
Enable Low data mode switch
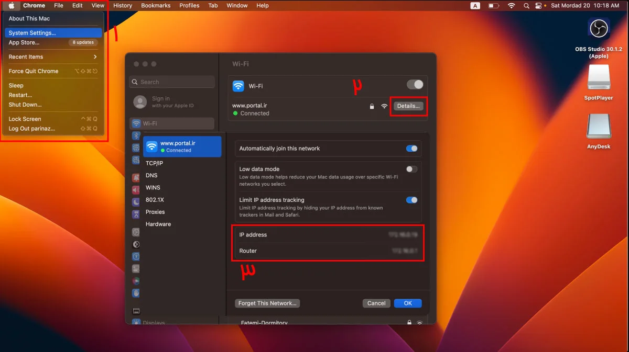(x=411, y=169)
